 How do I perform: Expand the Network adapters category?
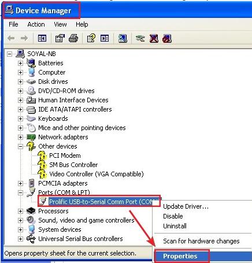click(20, 137)
